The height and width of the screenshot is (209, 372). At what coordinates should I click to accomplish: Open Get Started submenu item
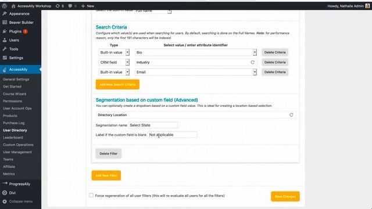[12, 87]
